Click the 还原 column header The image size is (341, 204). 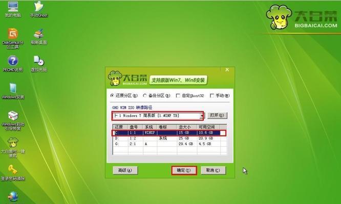[120, 127]
